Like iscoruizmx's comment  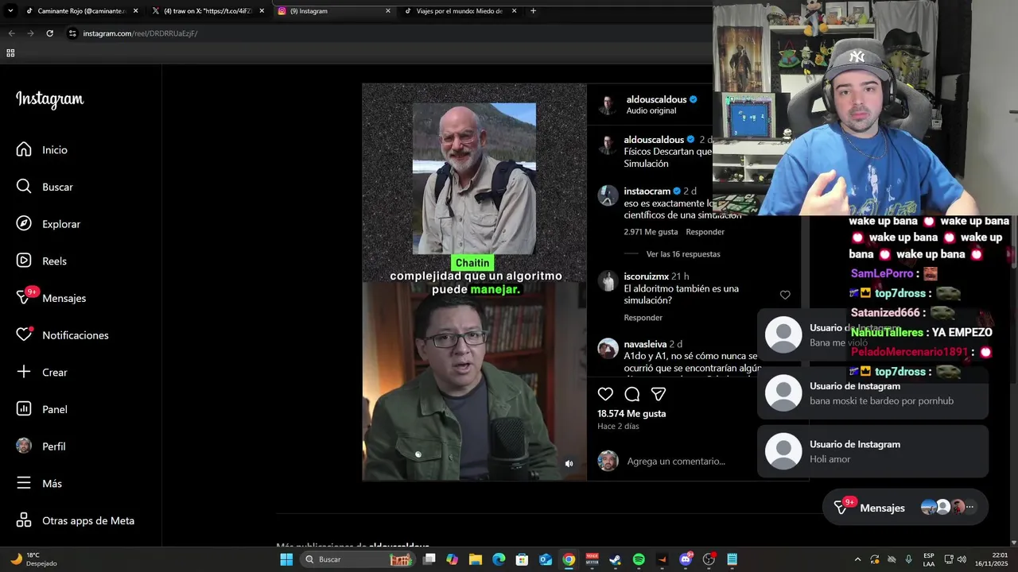785,295
